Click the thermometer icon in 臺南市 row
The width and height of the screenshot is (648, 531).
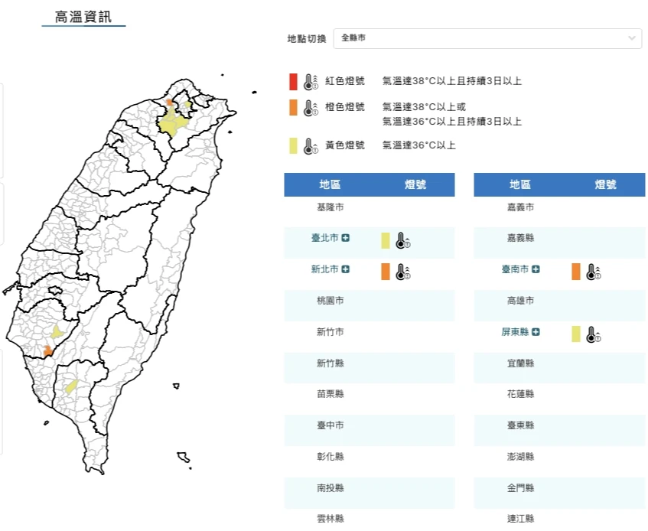pos(593,272)
